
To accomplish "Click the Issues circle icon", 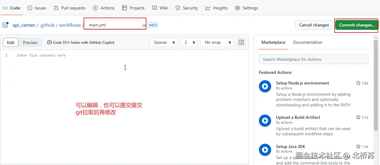I will coord(30,8).
